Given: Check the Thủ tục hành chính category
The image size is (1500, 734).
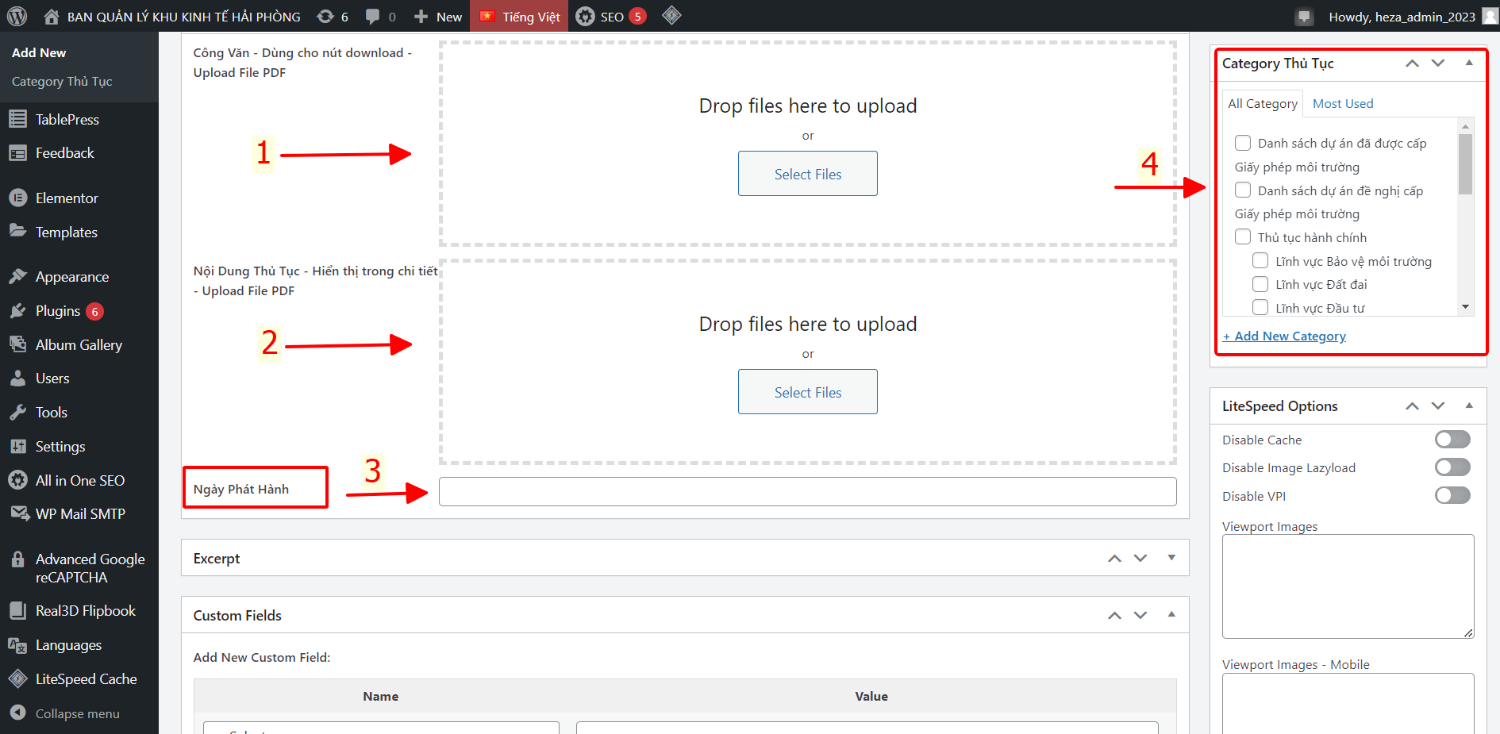Looking at the screenshot, I should 1243,237.
